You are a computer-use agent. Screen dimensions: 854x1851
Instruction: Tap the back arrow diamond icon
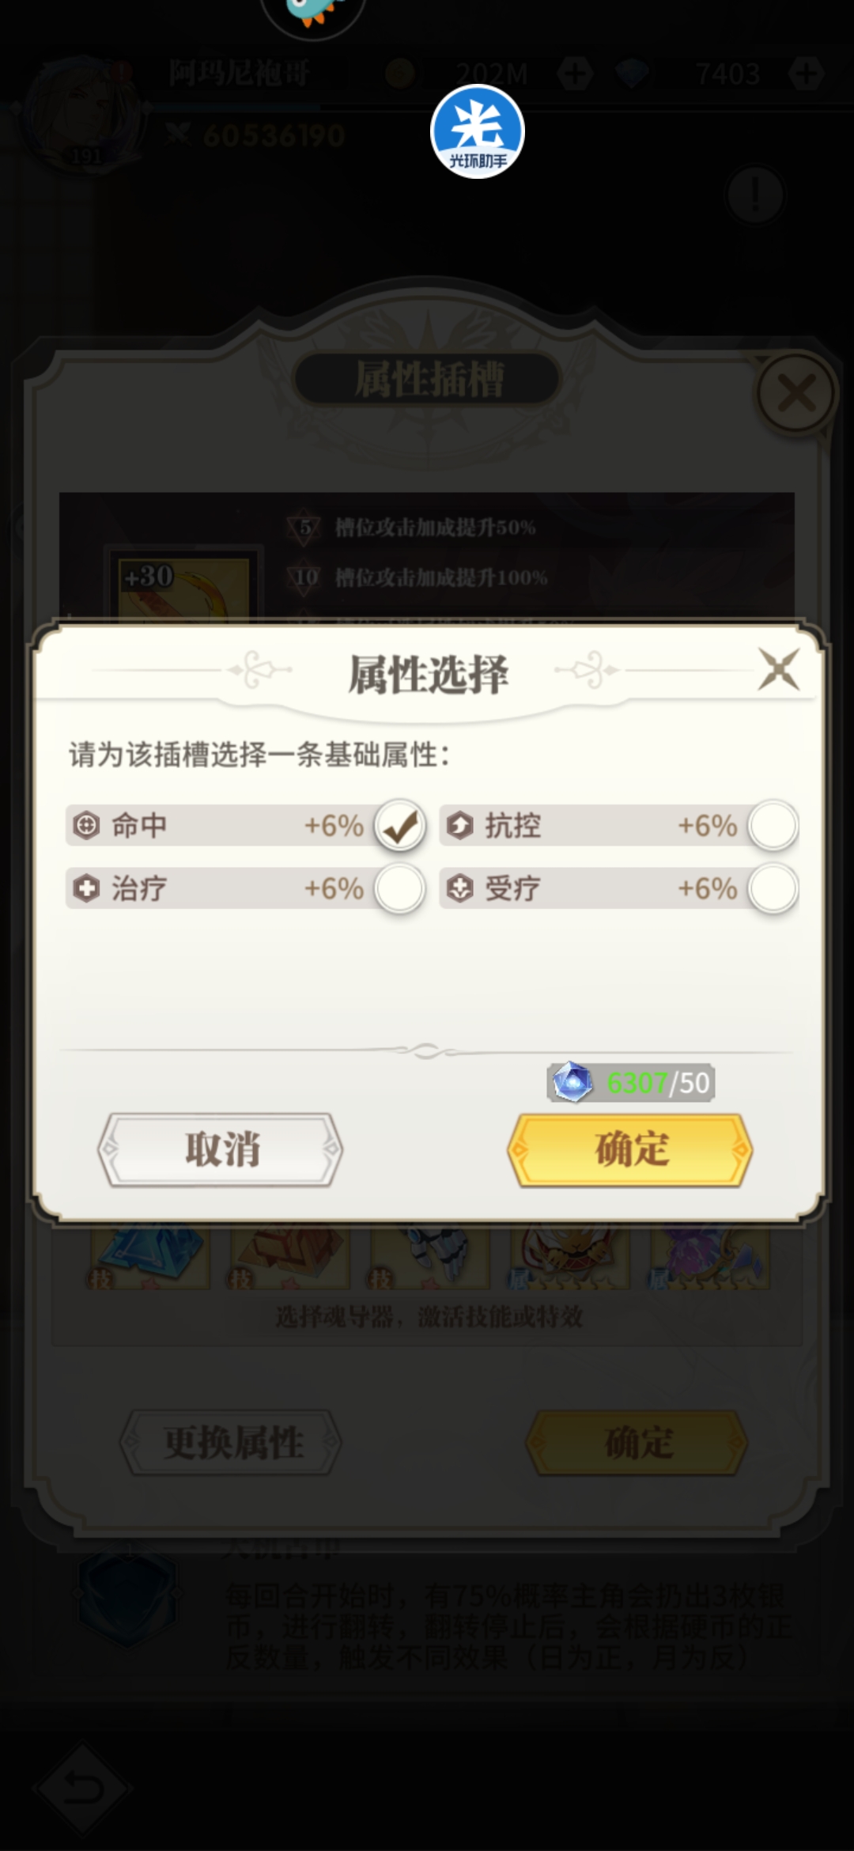pos(82,1788)
